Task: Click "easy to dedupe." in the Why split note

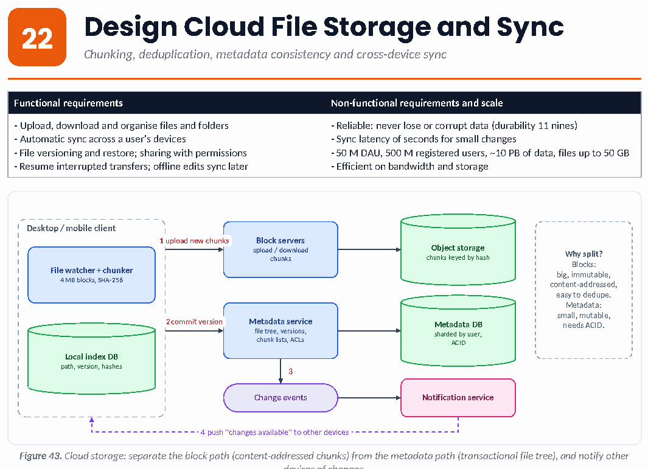Action: [x=584, y=294]
